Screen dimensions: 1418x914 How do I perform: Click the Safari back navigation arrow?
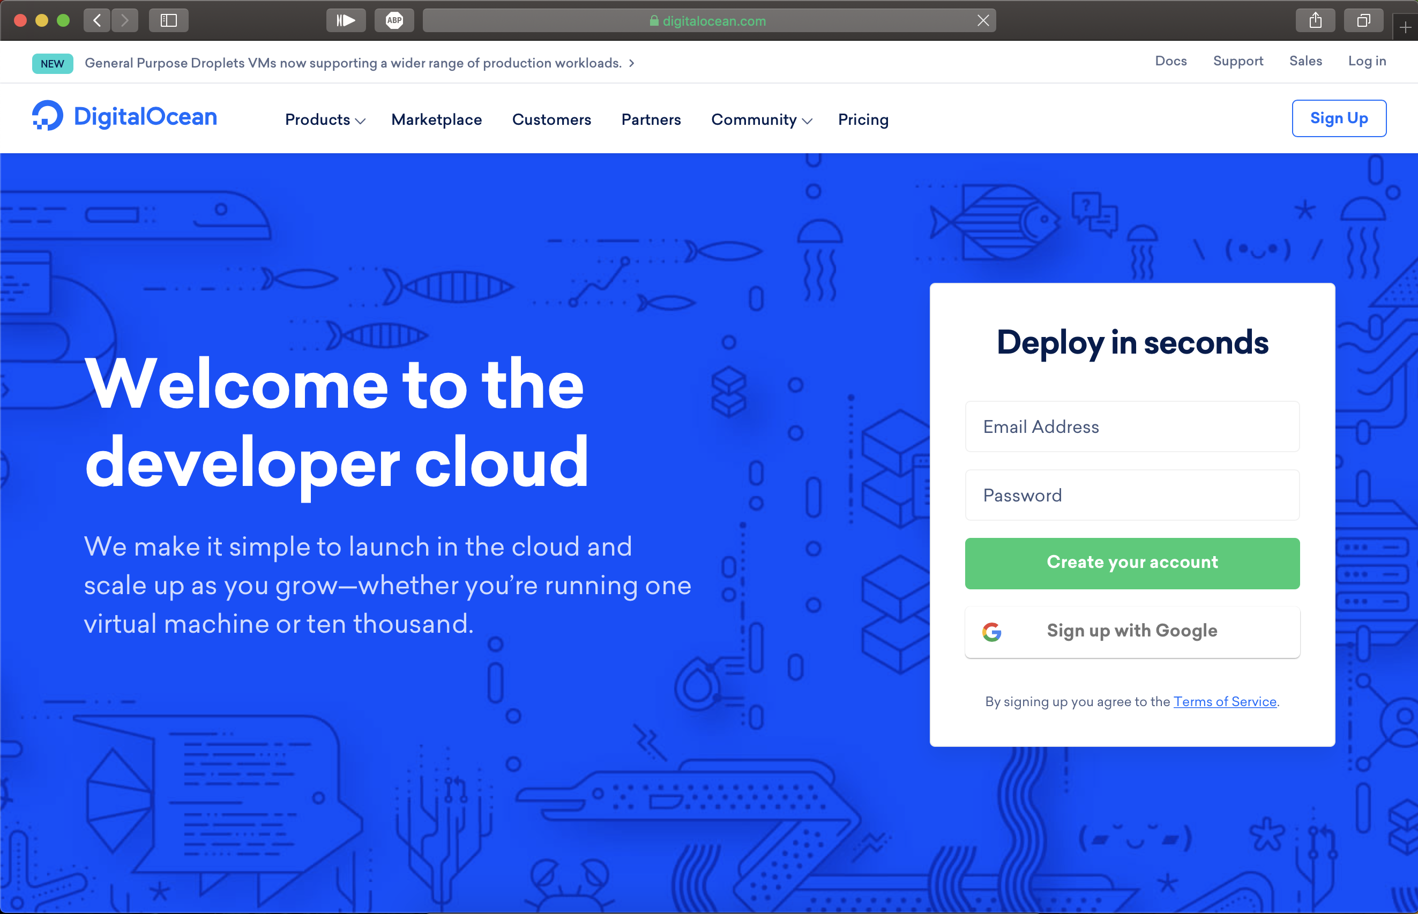(97, 21)
